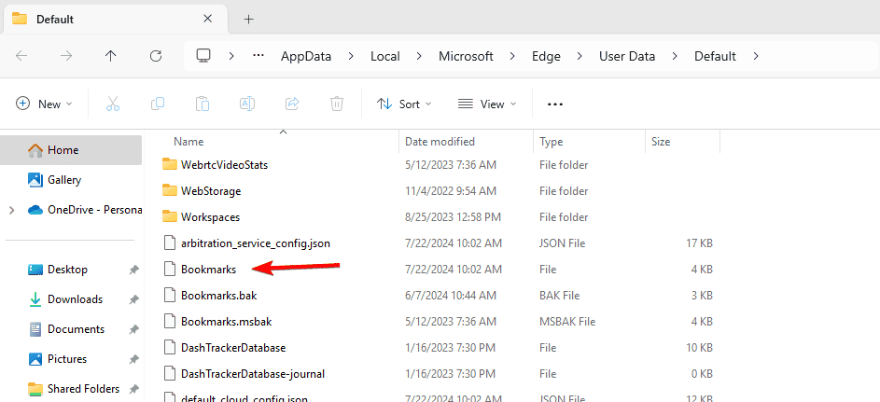
Task: Select the WebStorage folder
Action: [211, 190]
